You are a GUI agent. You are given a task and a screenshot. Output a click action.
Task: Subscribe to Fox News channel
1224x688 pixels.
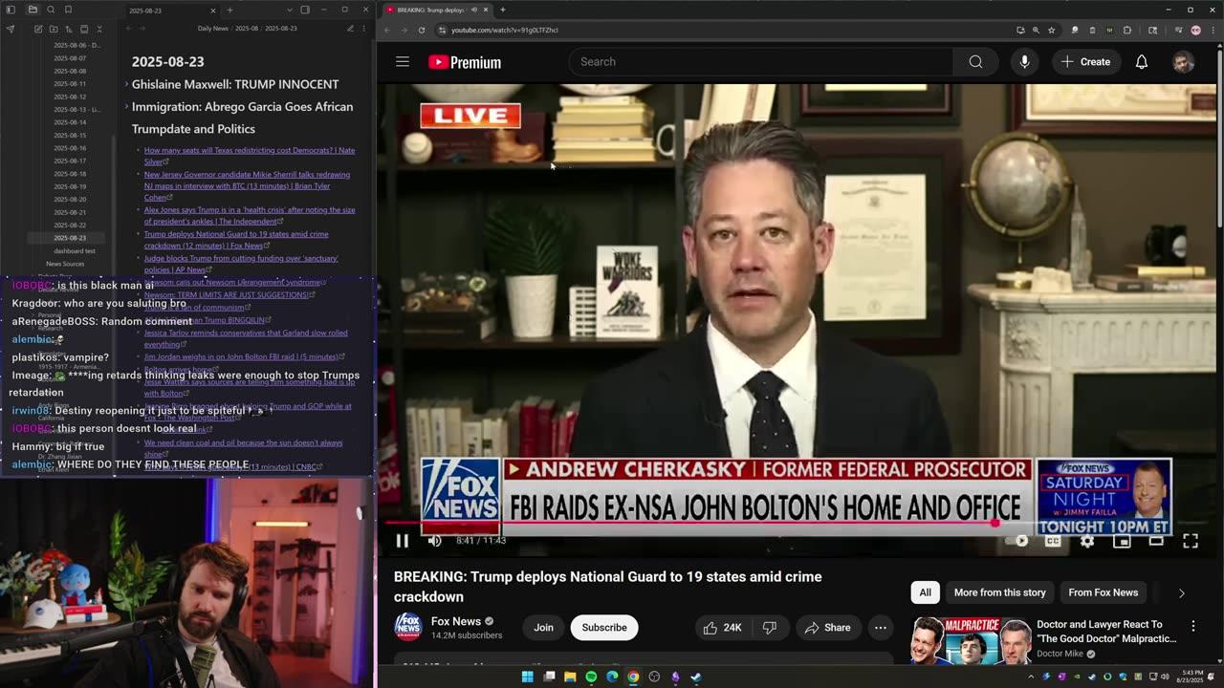pyautogui.click(x=604, y=628)
